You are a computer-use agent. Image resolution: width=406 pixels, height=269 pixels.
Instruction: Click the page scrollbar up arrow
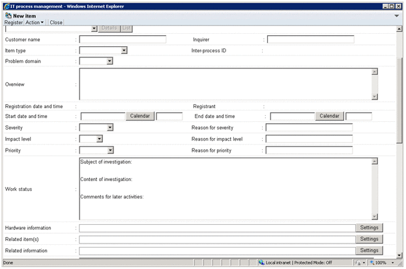pyautogui.click(x=399, y=29)
